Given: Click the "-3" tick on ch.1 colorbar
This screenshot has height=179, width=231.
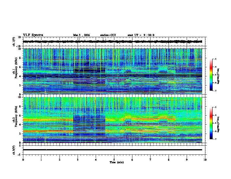Looking at the screenshot, I should click(215, 59).
